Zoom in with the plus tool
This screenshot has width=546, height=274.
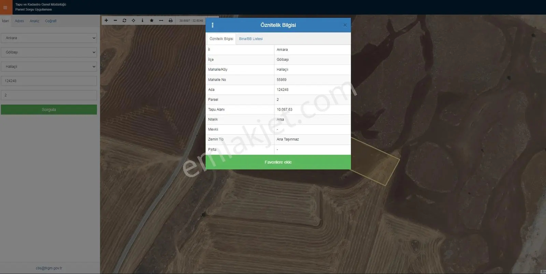pyautogui.click(x=106, y=20)
